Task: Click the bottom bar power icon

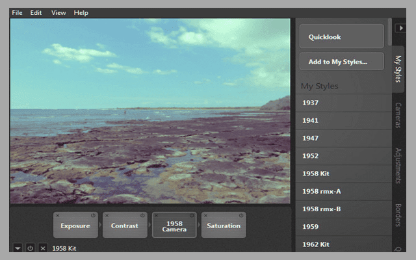Action: click(x=30, y=248)
